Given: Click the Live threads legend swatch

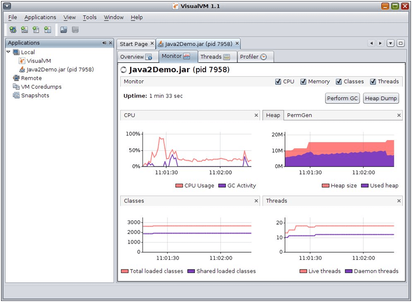Looking at the screenshot, I should click(303, 271).
